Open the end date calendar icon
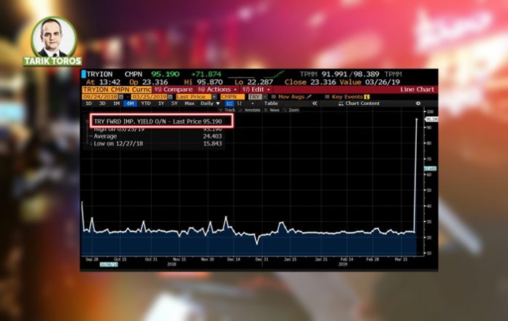Screen dimensions: 508x321 170,97
